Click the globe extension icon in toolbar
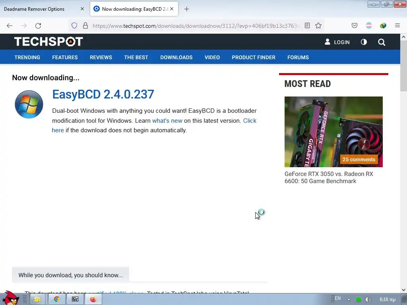 pos(383,25)
